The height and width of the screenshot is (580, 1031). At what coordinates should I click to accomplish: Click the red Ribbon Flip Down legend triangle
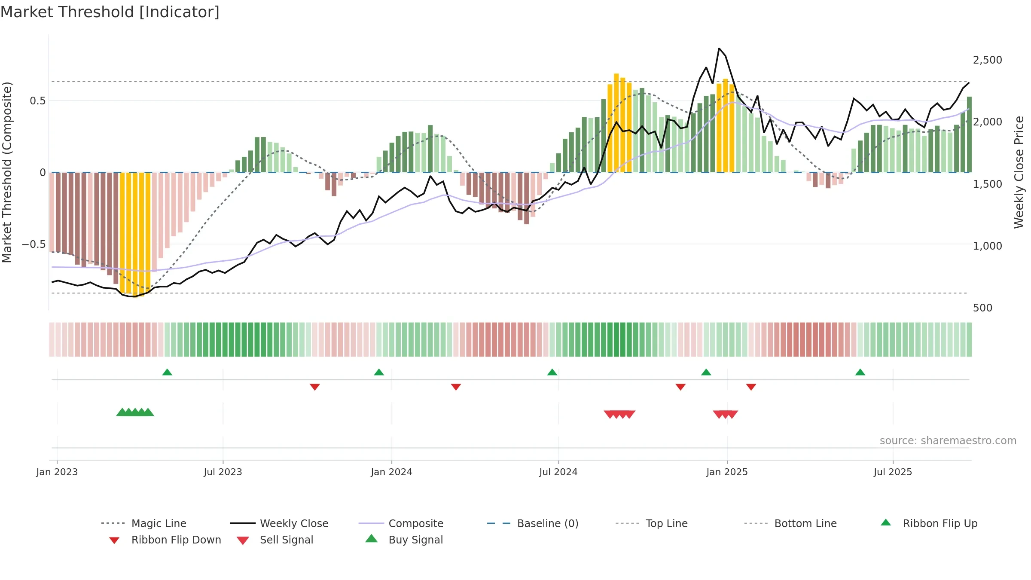(114, 540)
